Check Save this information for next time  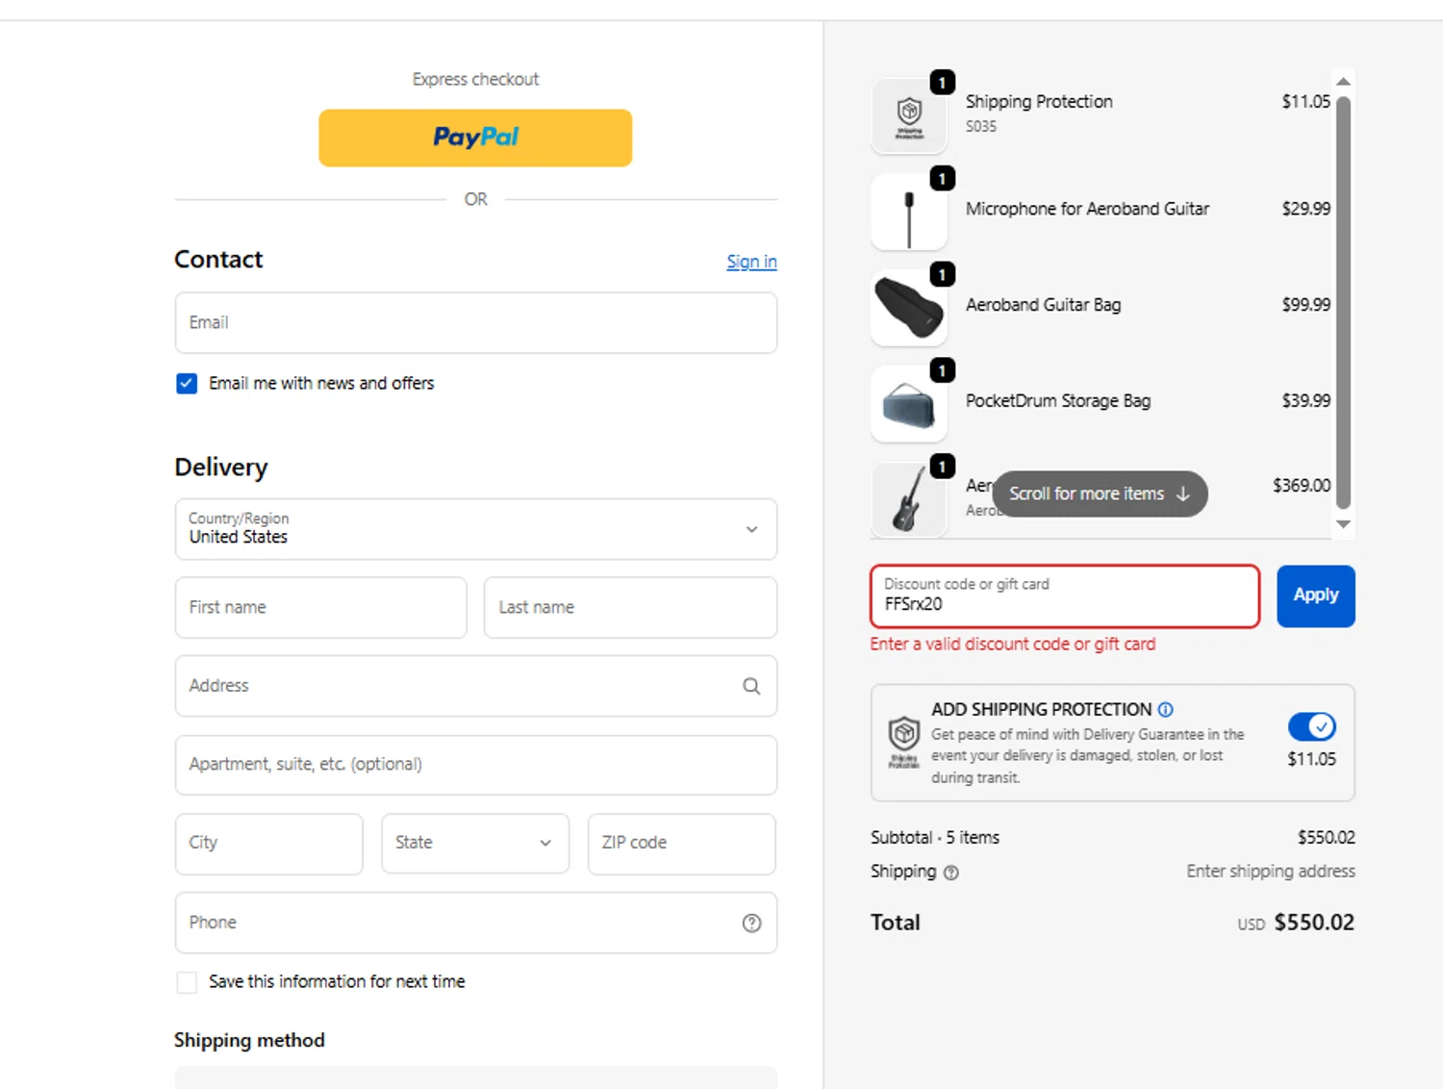(187, 982)
